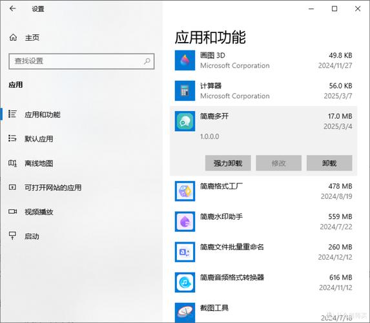Click the 1.0.0.0 version text
This screenshot has height=323, width=370.
coord(210,136)
